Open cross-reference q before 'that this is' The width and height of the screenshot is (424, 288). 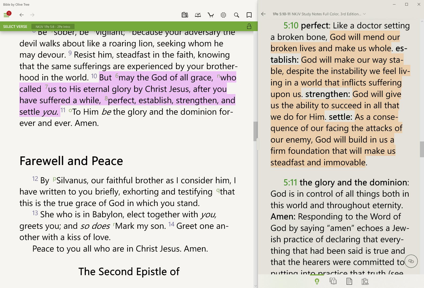coord(218,190)
